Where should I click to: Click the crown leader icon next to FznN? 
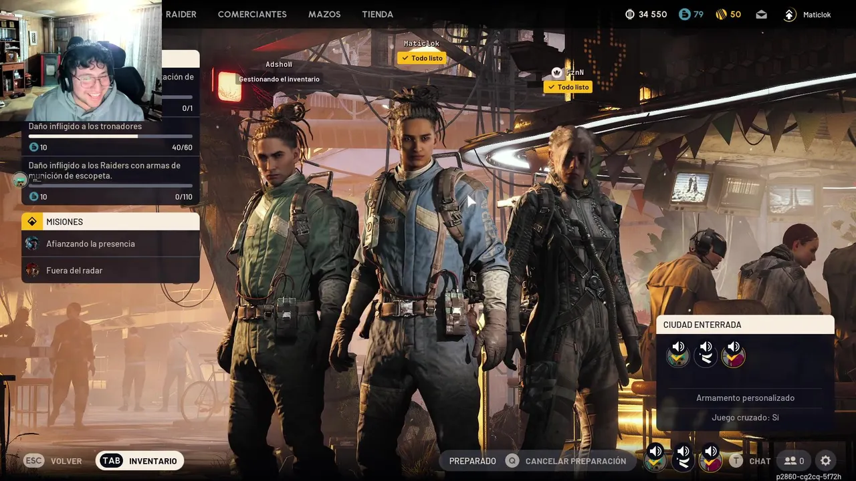click(556, 72)
